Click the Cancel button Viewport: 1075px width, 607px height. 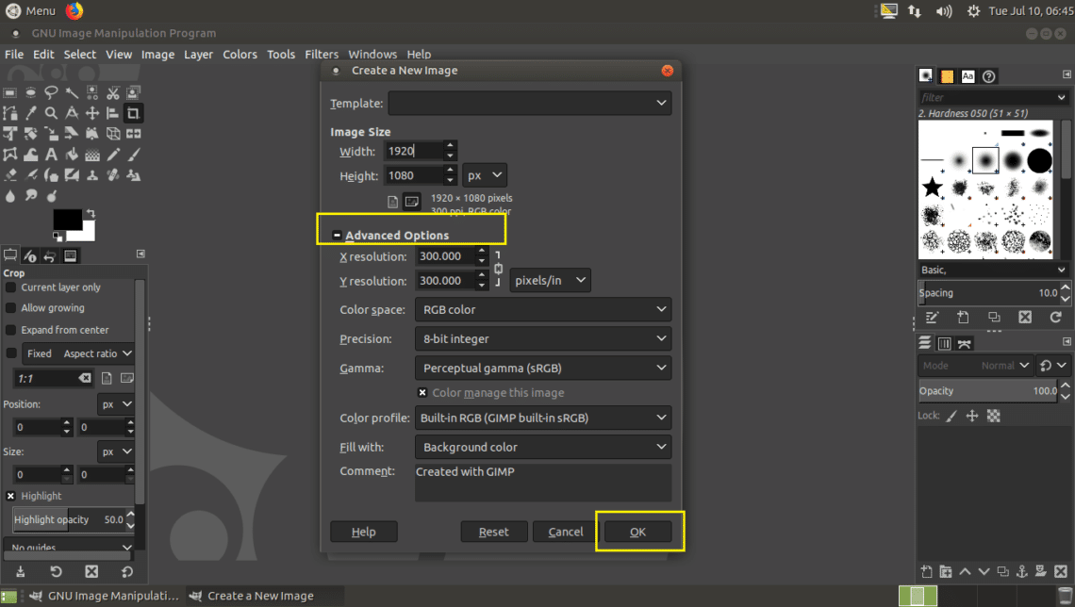click(566, 532)
